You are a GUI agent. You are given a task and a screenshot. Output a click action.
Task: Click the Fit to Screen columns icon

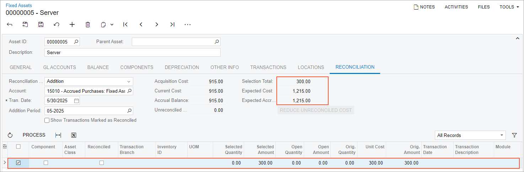pos(58,135)
